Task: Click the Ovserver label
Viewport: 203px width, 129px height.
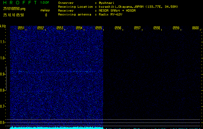Action: coord(66,3)
